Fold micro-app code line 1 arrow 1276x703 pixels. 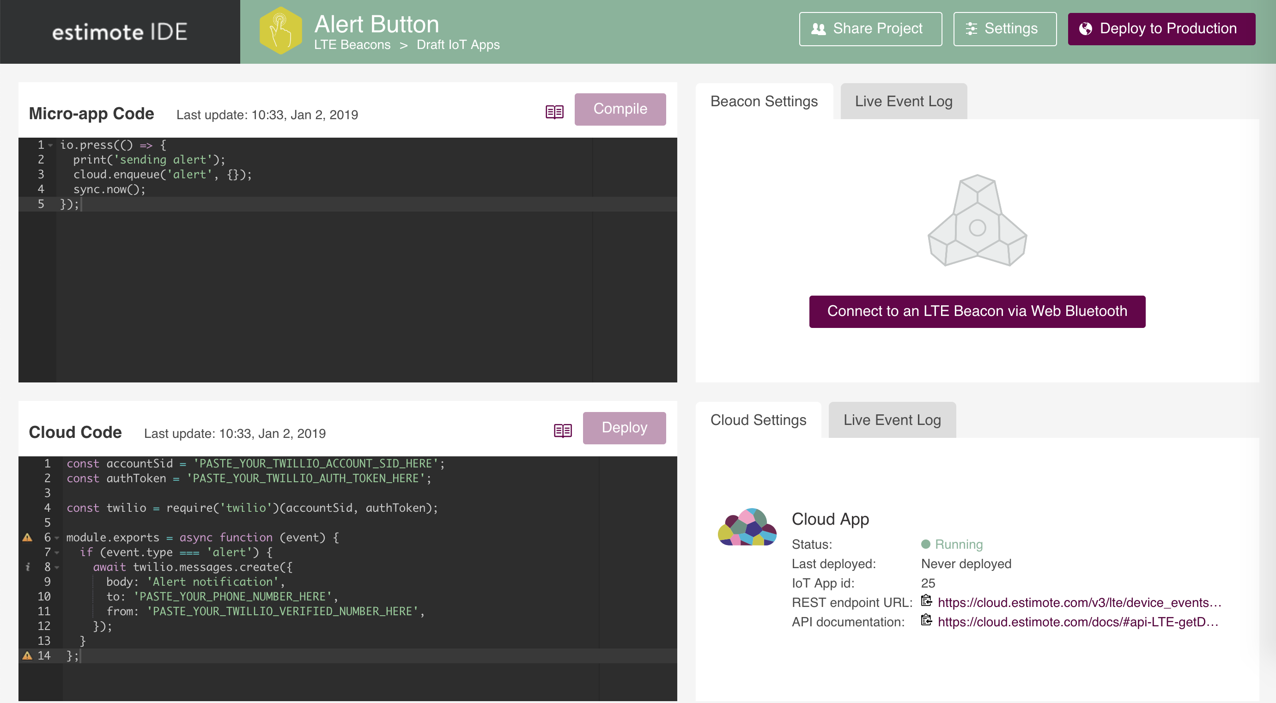[x=50, y=145]
